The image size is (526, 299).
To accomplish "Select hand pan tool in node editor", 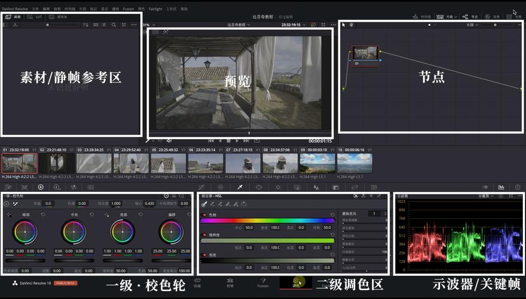I will [x=351, y=25].
